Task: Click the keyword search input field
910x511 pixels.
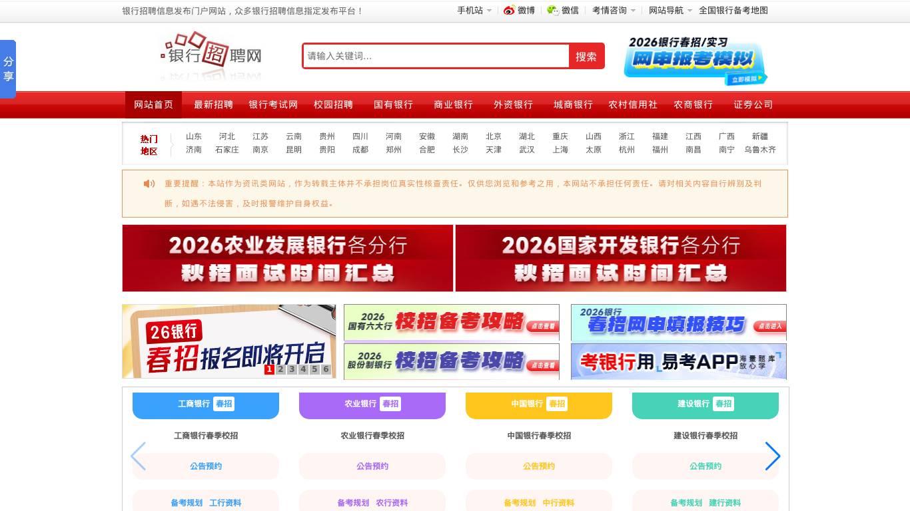Action: click(x=433, y=57)
